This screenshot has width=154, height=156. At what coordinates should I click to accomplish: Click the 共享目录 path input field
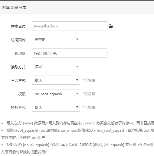pos(70,26)
